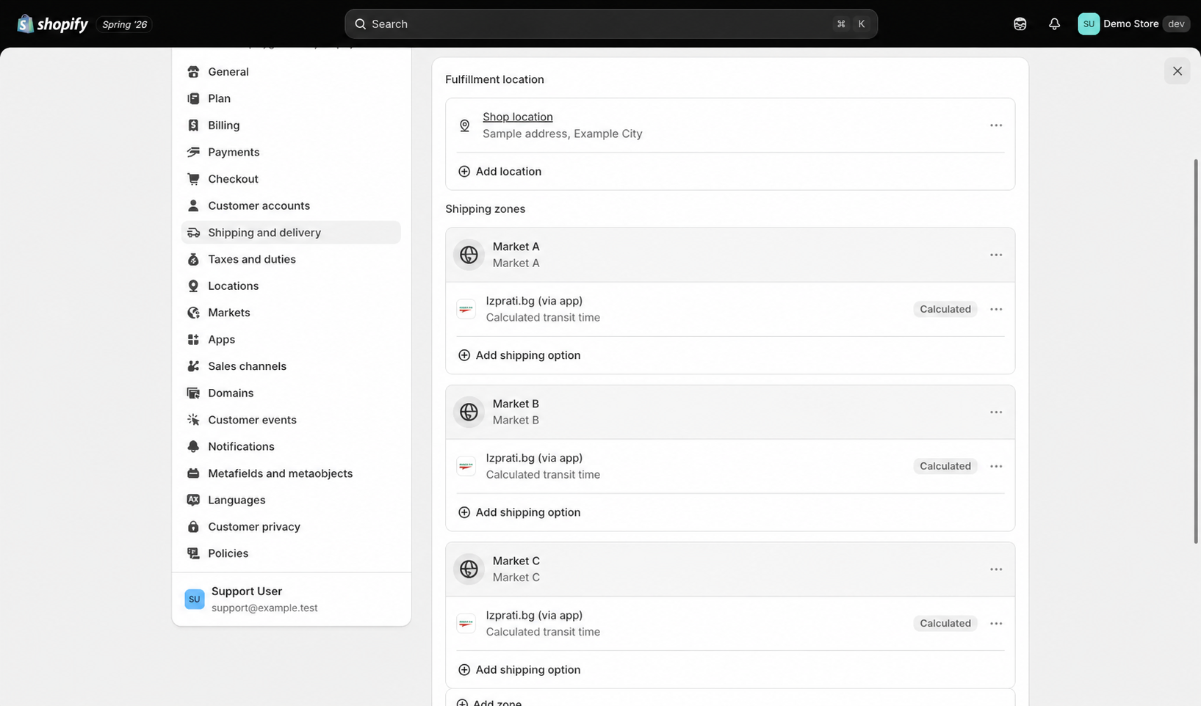
Task: Open the Billing settings page
Action: coord(291,125)
